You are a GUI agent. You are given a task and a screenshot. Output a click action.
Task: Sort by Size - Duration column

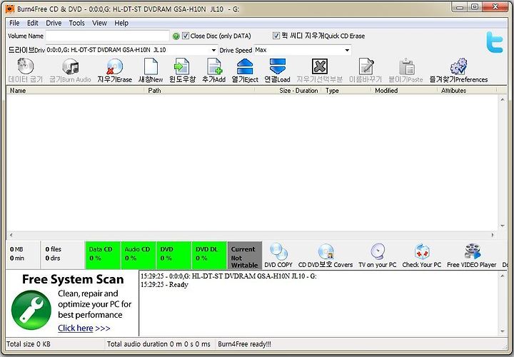[288, 91]
